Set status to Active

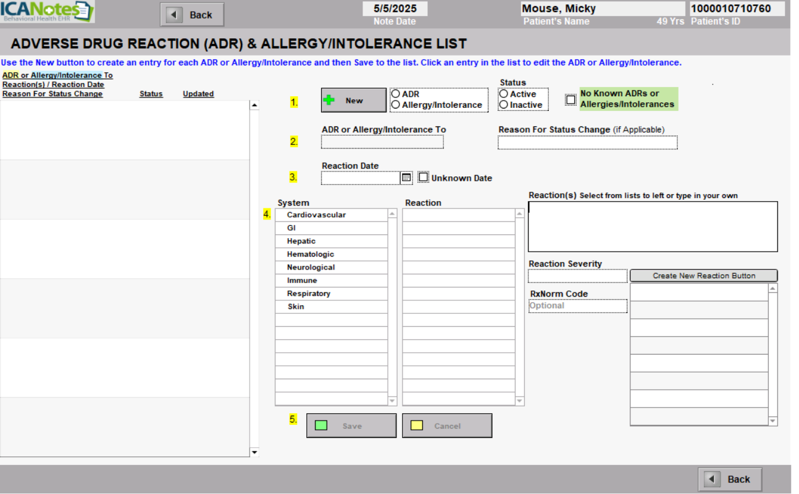point(504,94)
